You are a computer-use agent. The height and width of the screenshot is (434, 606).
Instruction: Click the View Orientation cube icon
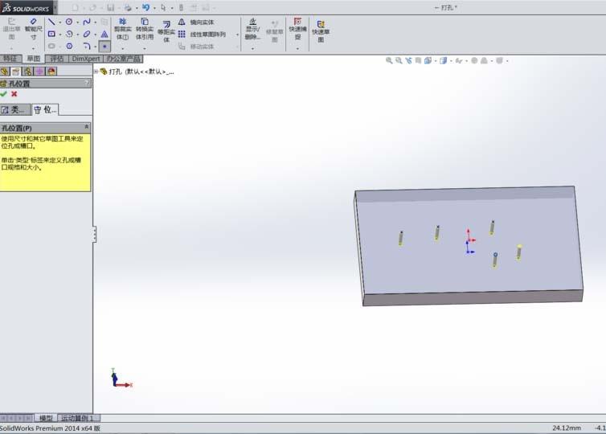[x=428, y=60]
